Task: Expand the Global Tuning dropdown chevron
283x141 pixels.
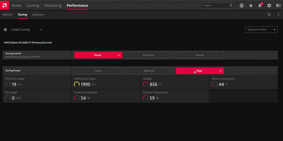Action: pos(41,30)
